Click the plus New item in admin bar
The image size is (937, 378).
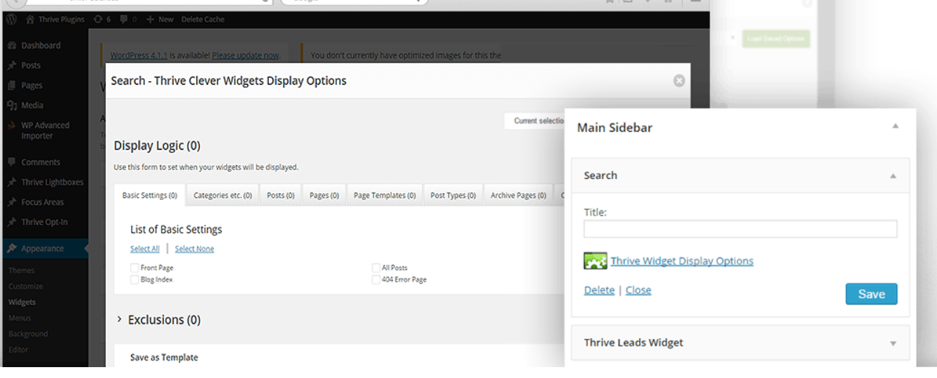coord(160,20)
